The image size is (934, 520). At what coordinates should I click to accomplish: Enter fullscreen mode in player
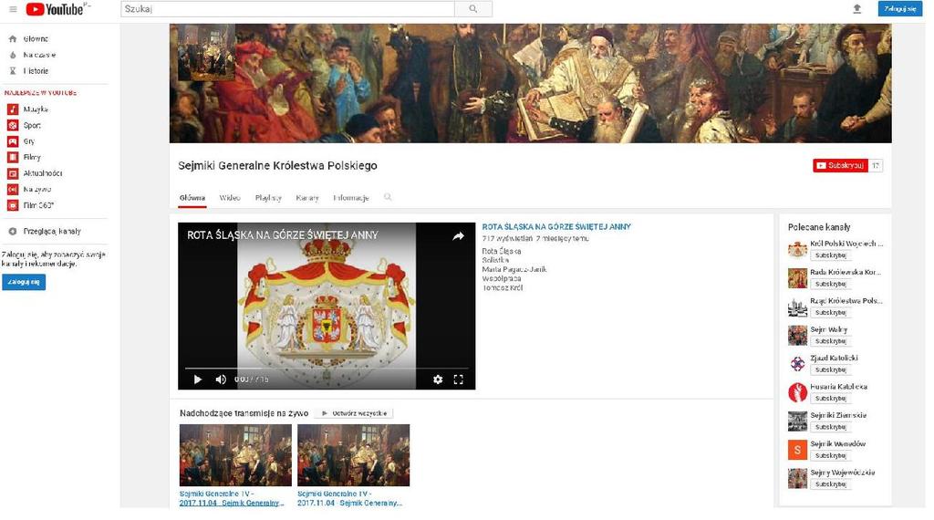458,380
